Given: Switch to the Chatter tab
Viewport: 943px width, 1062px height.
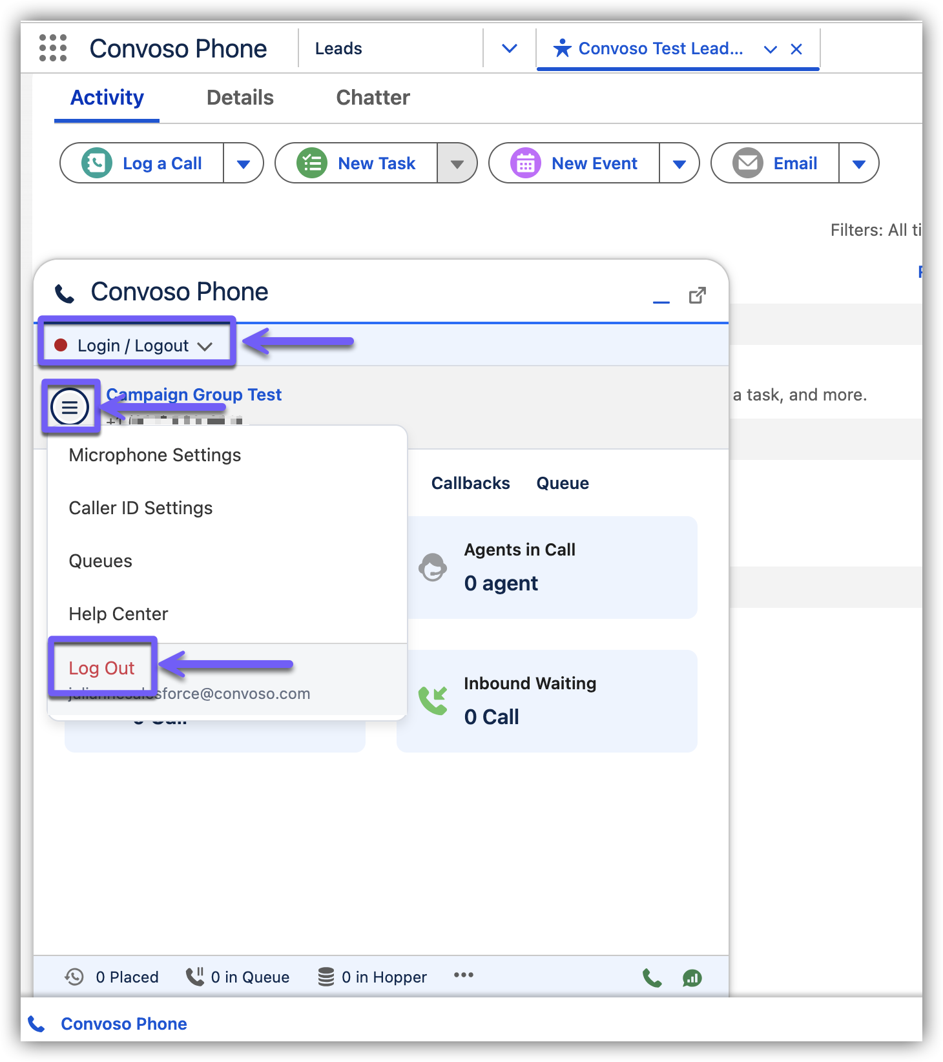Looking at the screenshot, I should click(373, 98).
